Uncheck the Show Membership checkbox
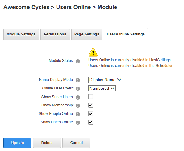This screenshot has width=184, height=151. coord(91,105)
